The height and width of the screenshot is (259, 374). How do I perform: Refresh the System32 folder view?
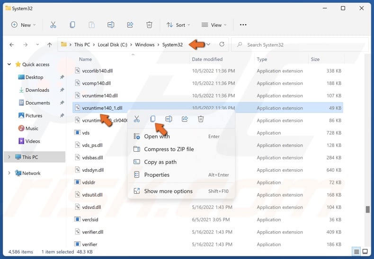tap(222, 44)
